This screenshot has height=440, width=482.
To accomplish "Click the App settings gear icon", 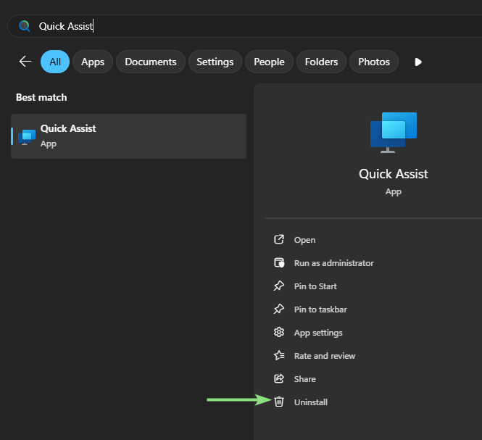I will coord(279,332).
